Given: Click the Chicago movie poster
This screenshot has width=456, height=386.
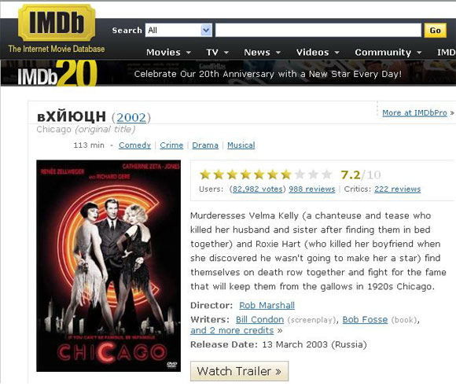Looking at the screenshot, I should click(108, 266).
